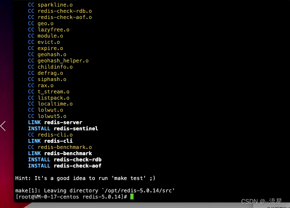Click the green terminal cursor block
The width and height of the screenshot is (290, 208).
point(132,196)
